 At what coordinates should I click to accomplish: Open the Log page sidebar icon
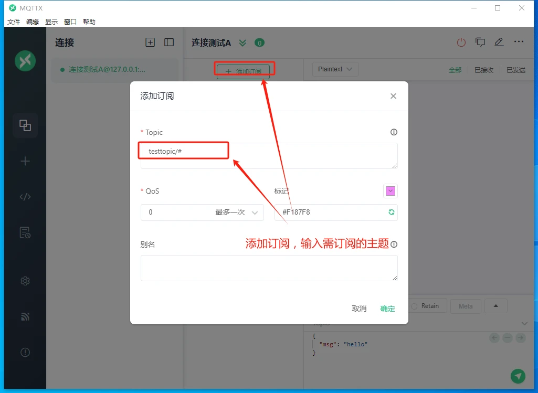click(25, 232)
